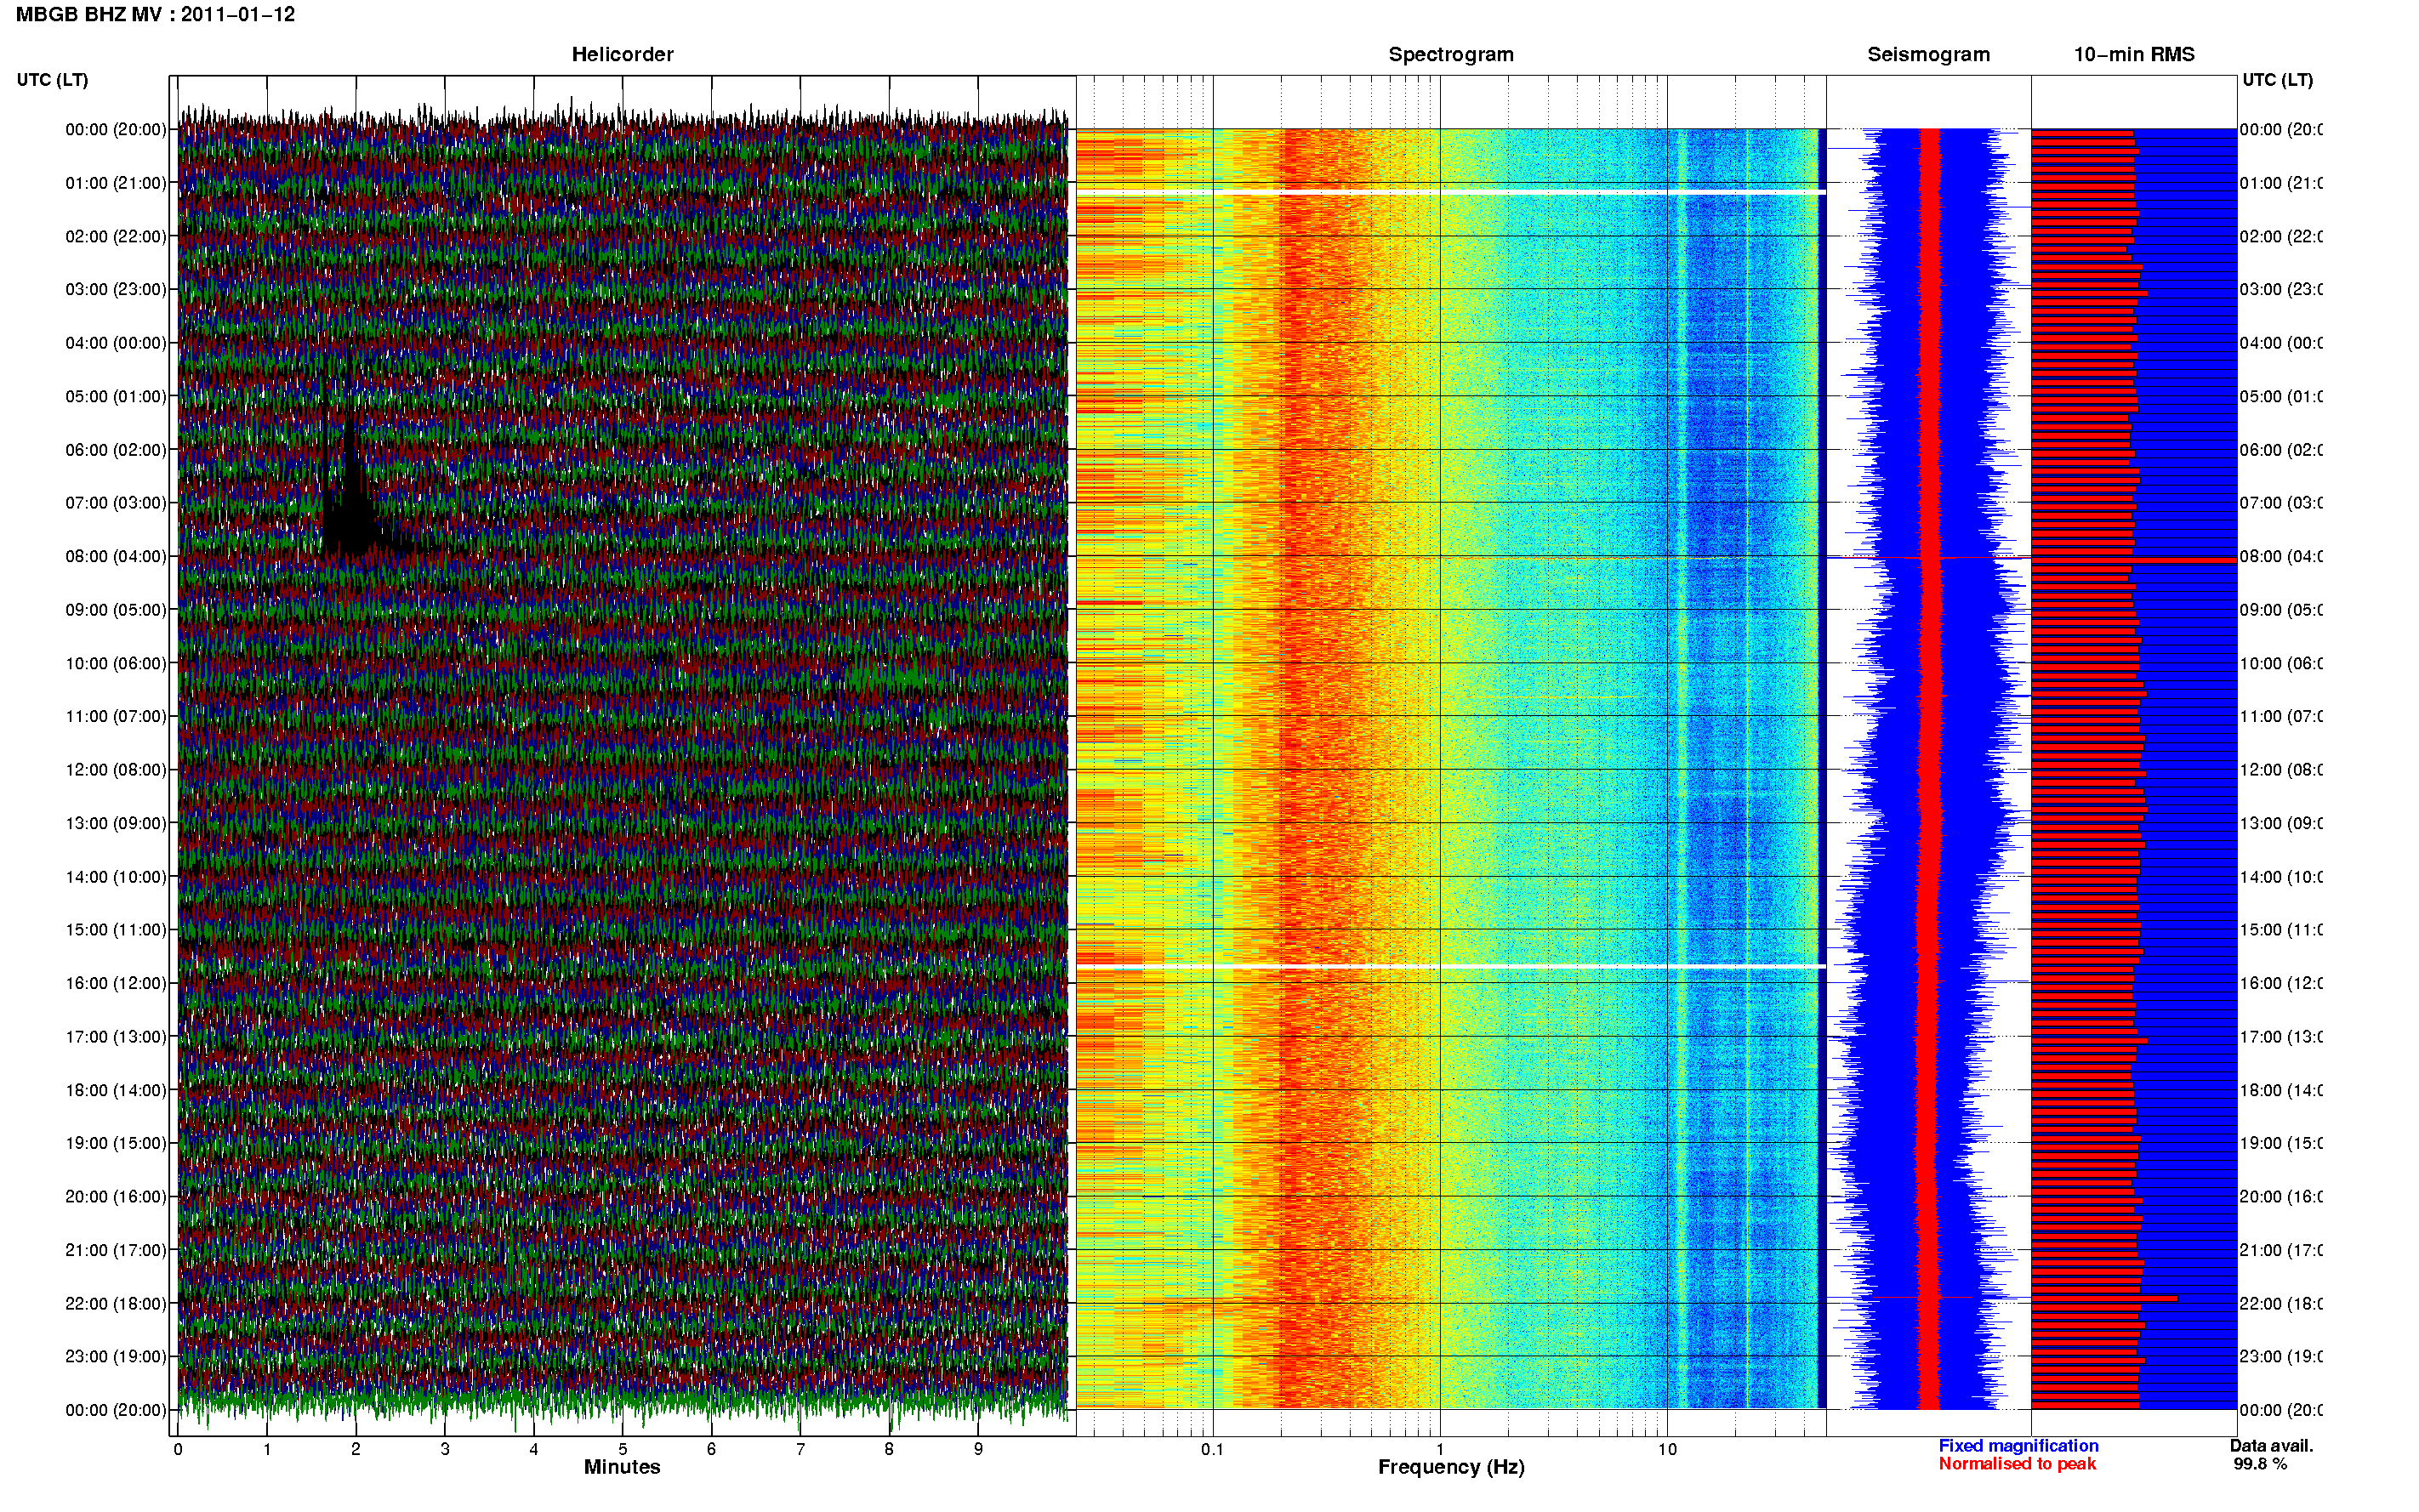Image resolution: width=2419 pixels, height=1512 pixels.
Task: Click the '08:00 (04:00)' left time label
Action: coord(116,556)
